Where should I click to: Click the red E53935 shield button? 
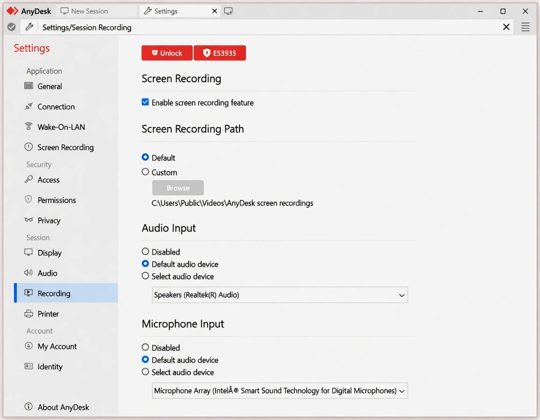pyautogui.click(x=220, y=52)
